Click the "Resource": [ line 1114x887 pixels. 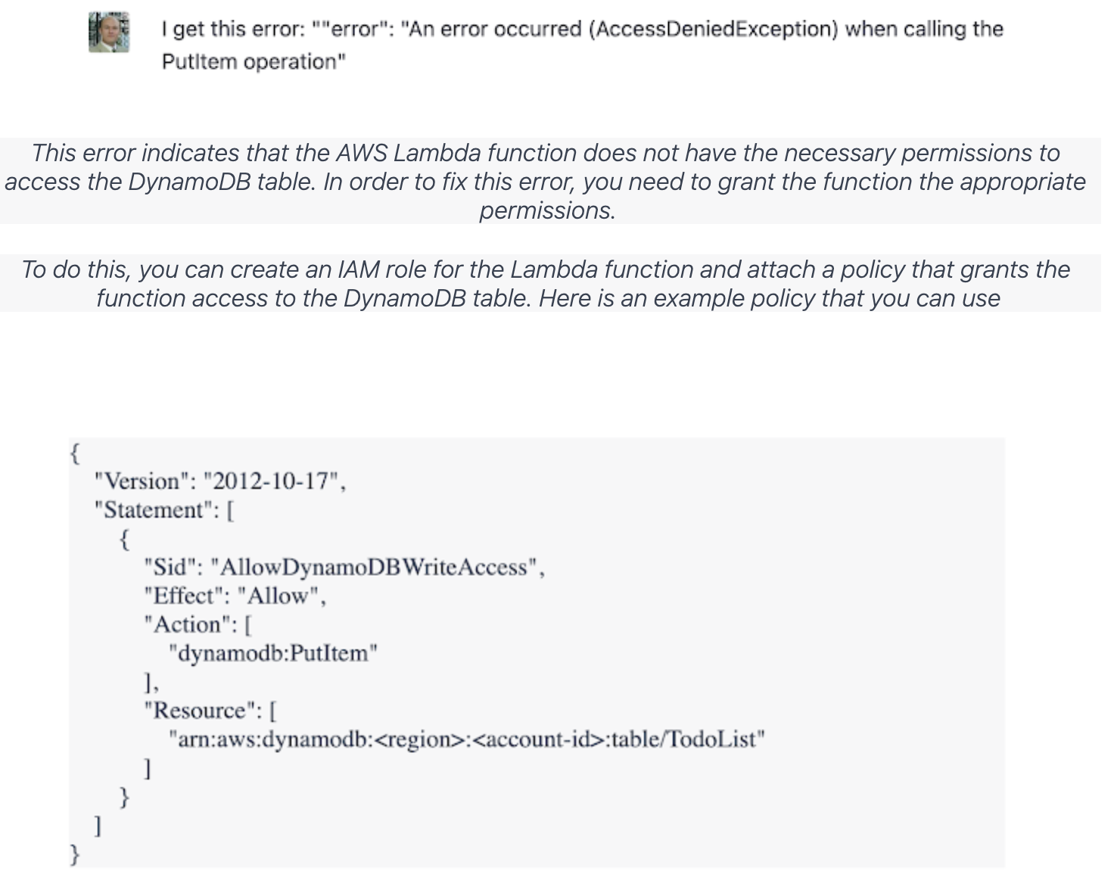[210, 711]
